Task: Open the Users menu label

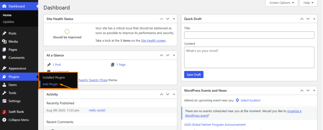Action: click(x=13, y=85)
